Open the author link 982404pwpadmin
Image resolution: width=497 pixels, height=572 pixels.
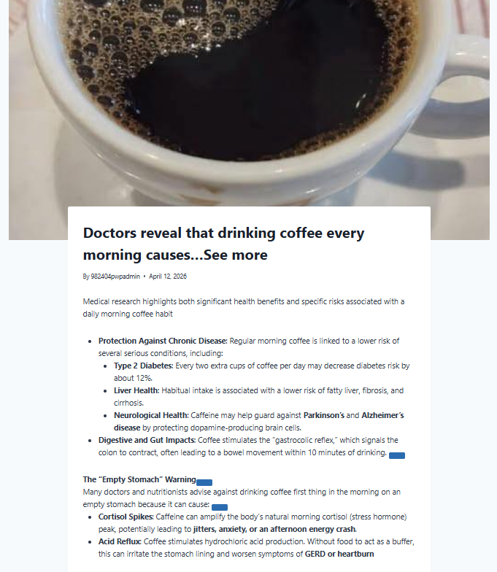(x=115, y=276)
